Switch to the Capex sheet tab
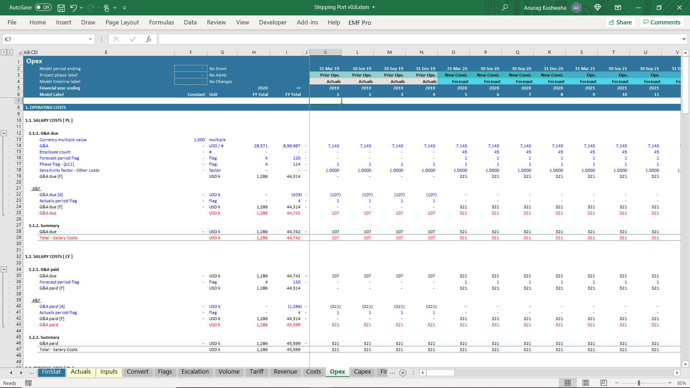690x388 pixels. 362,372
